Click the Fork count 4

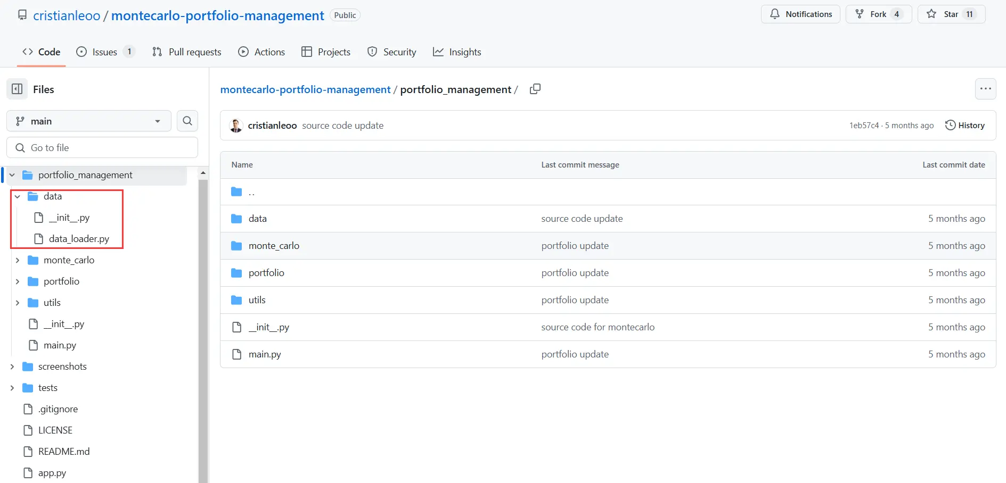click(x=897, y=14)
